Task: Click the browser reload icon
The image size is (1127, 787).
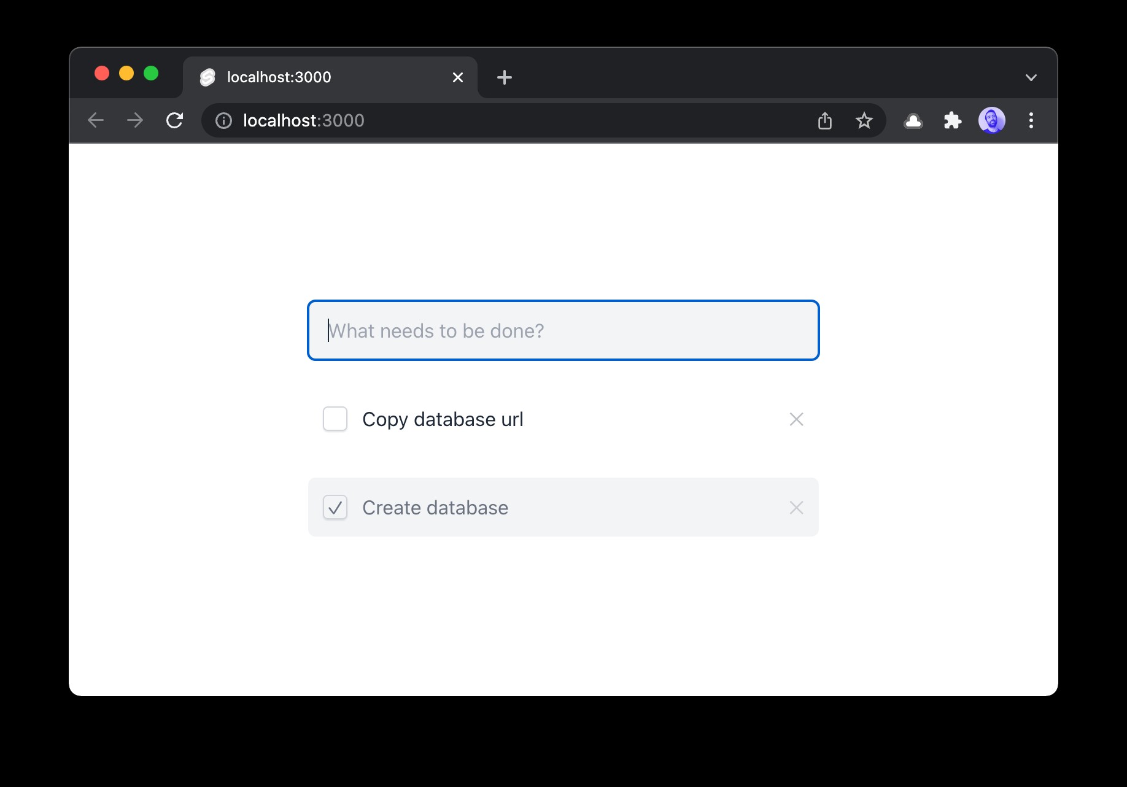Action: [175, 120]
